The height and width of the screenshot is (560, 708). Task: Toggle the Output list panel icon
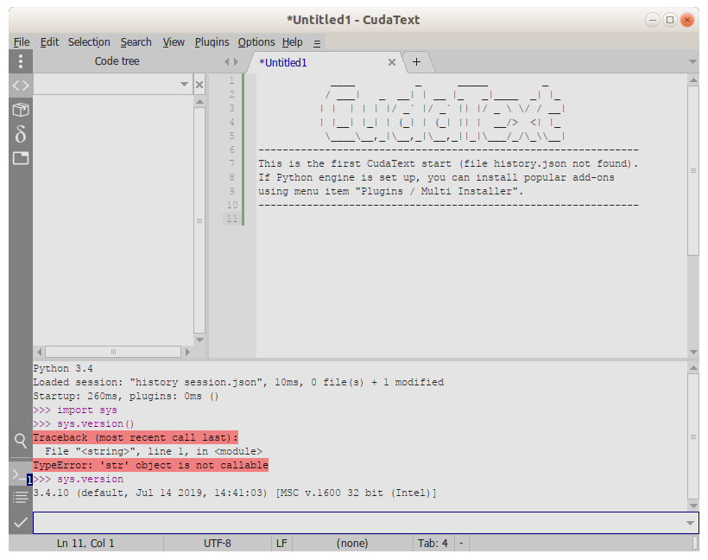[21, 497]
